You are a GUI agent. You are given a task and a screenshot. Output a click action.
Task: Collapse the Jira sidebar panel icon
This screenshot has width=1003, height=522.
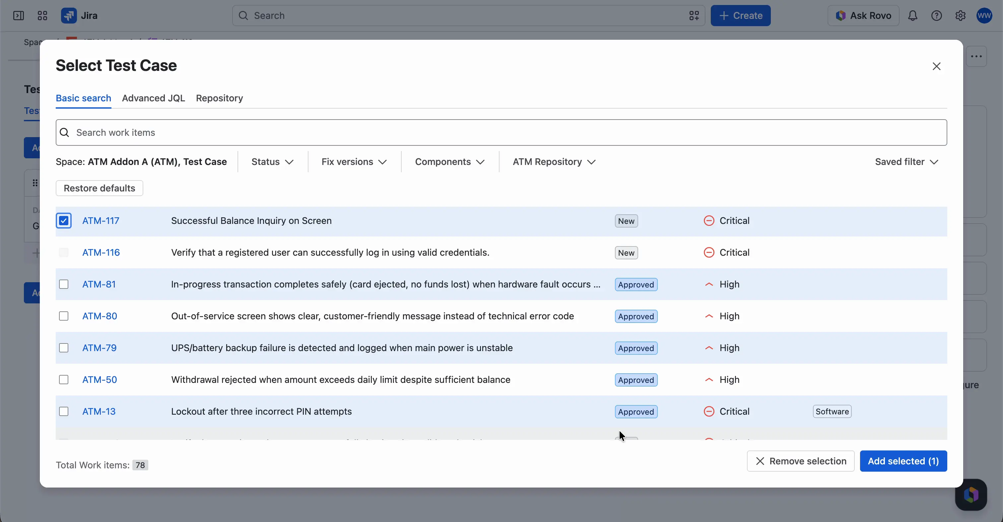(x=18, y=16)
